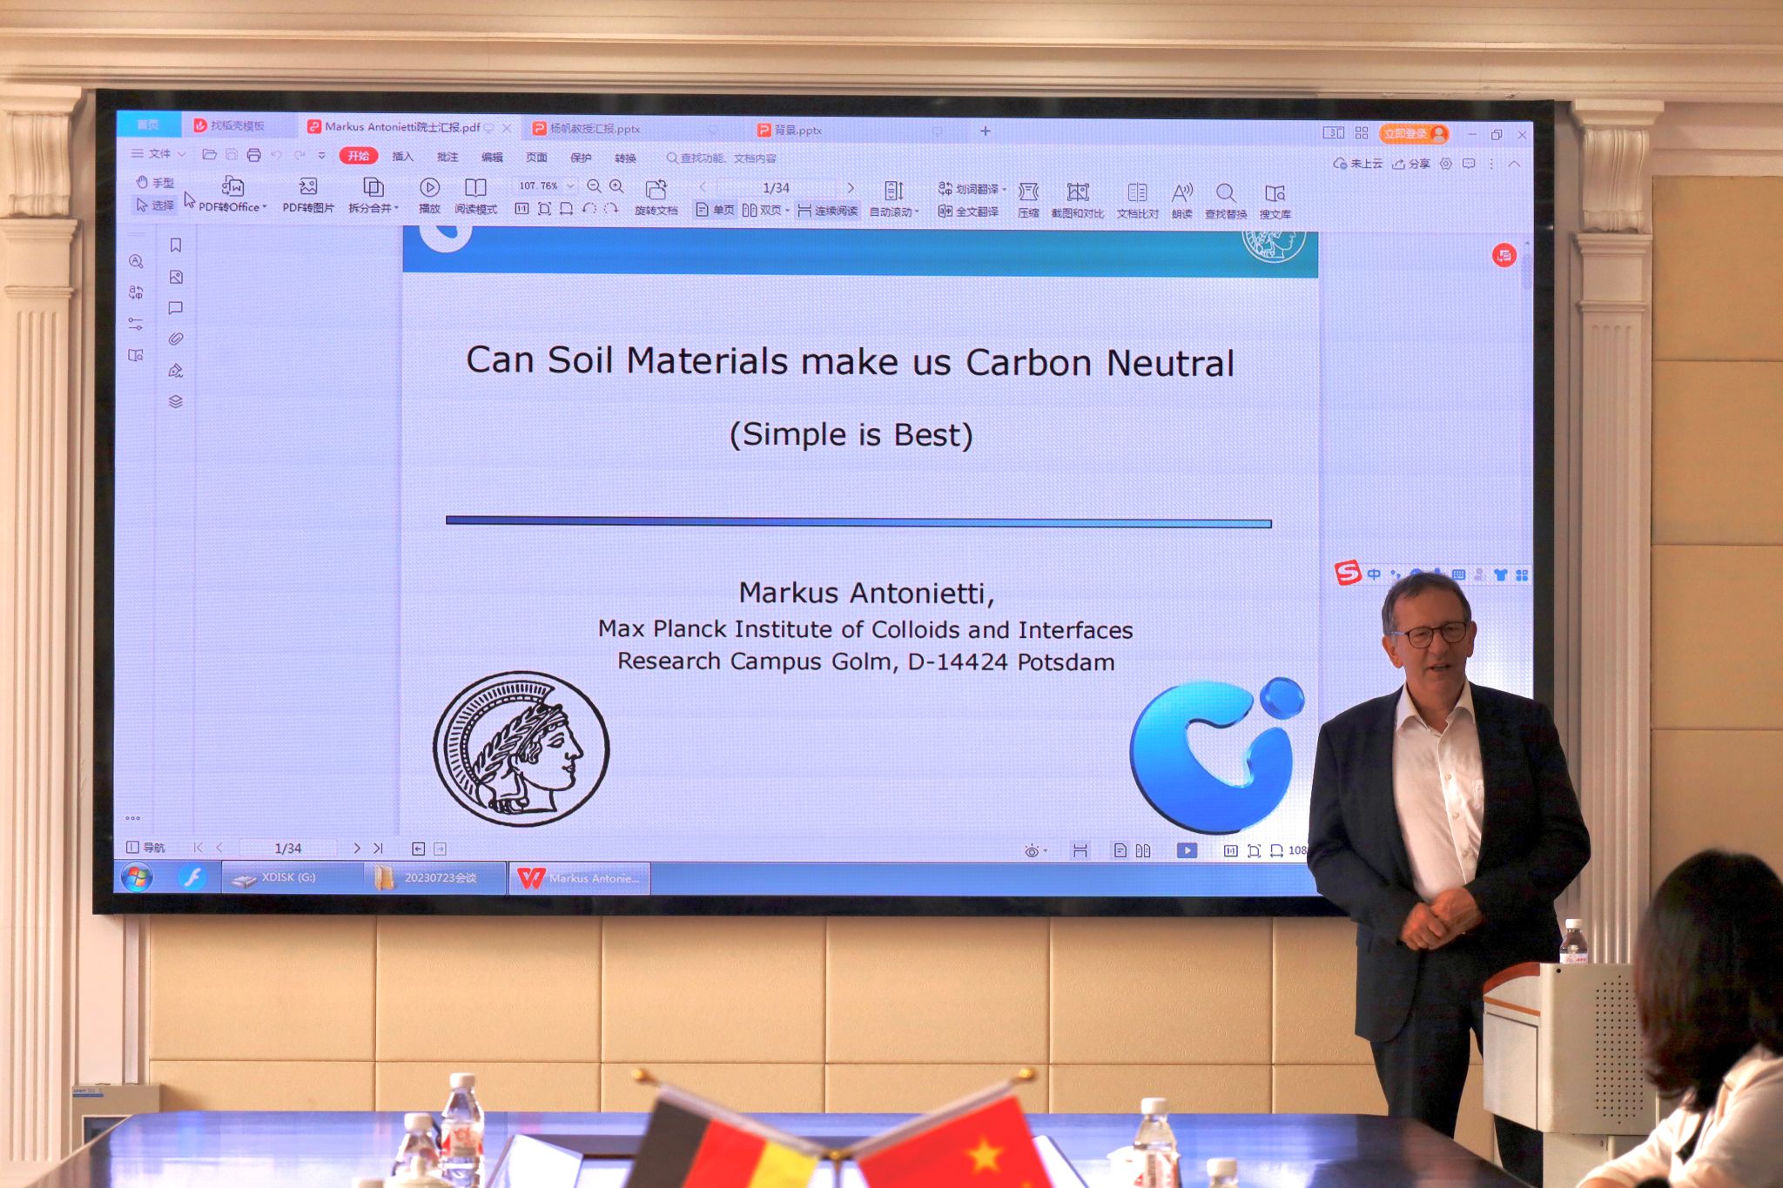The width and height of the screenshot is (1783, 1188).
Task: Switch to 双页 double page view
Action: [764, 211]
